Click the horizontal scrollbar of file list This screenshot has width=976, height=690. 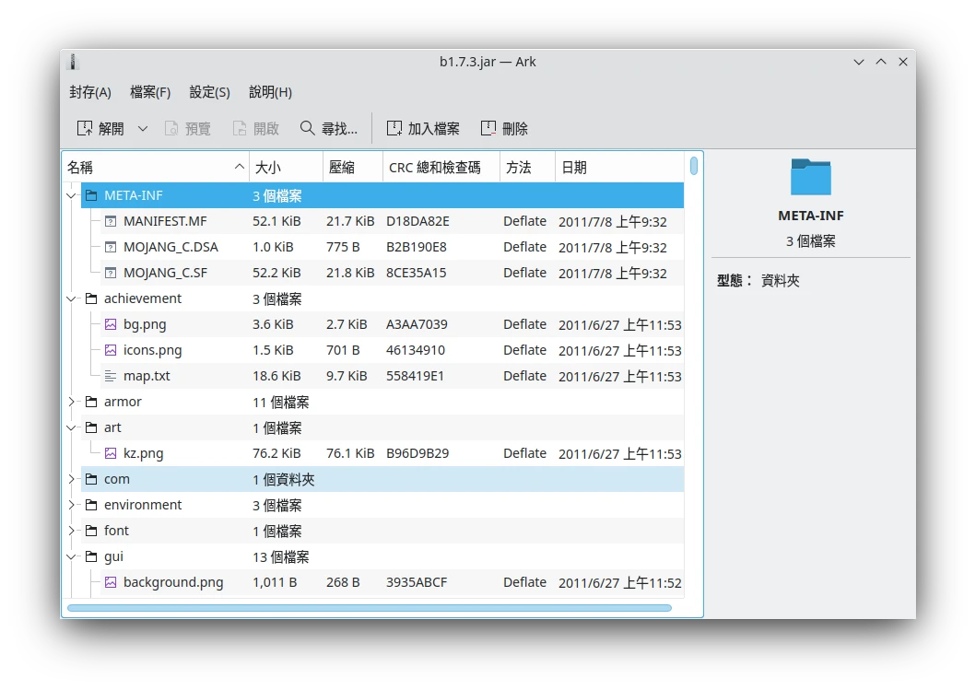(x=369, y=608)
